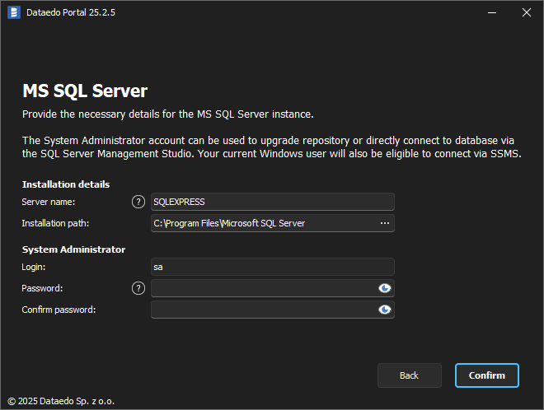
Task: Reveal the Confirm password text via eye icon
Action: coord(384,310)
